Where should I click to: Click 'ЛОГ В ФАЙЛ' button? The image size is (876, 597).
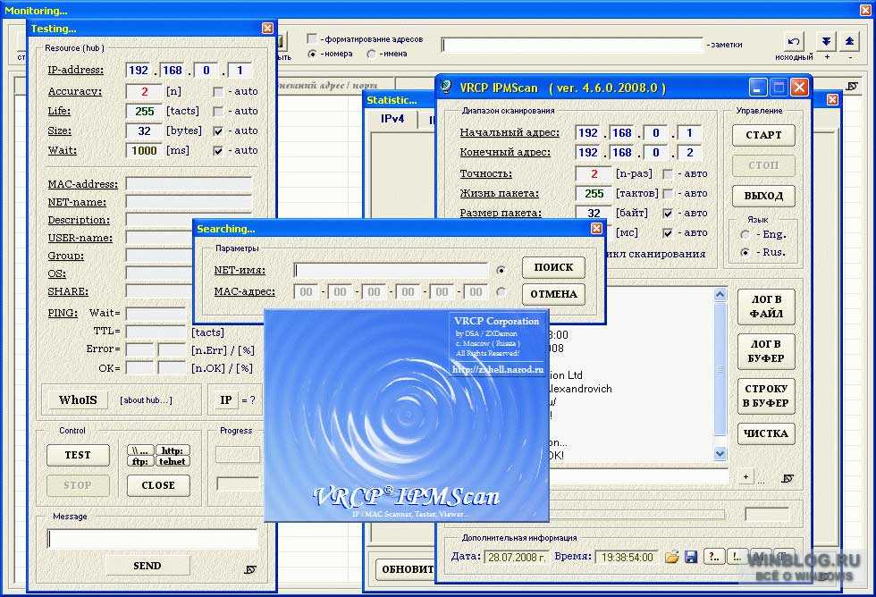coord(766,307)
